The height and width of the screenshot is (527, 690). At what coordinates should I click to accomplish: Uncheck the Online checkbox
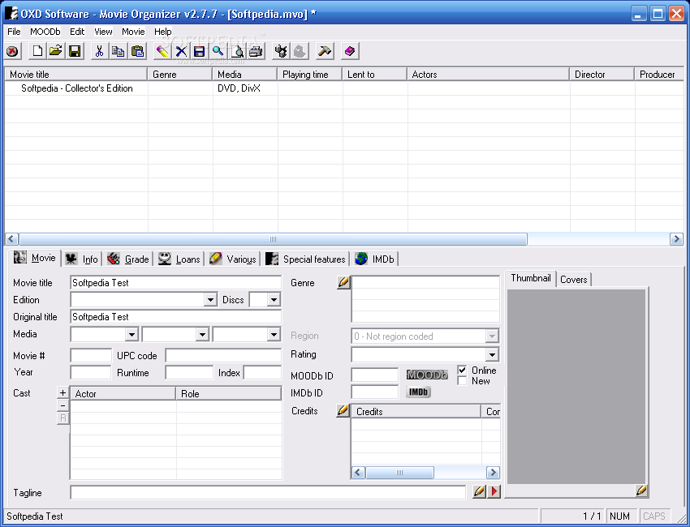(462, 370)
